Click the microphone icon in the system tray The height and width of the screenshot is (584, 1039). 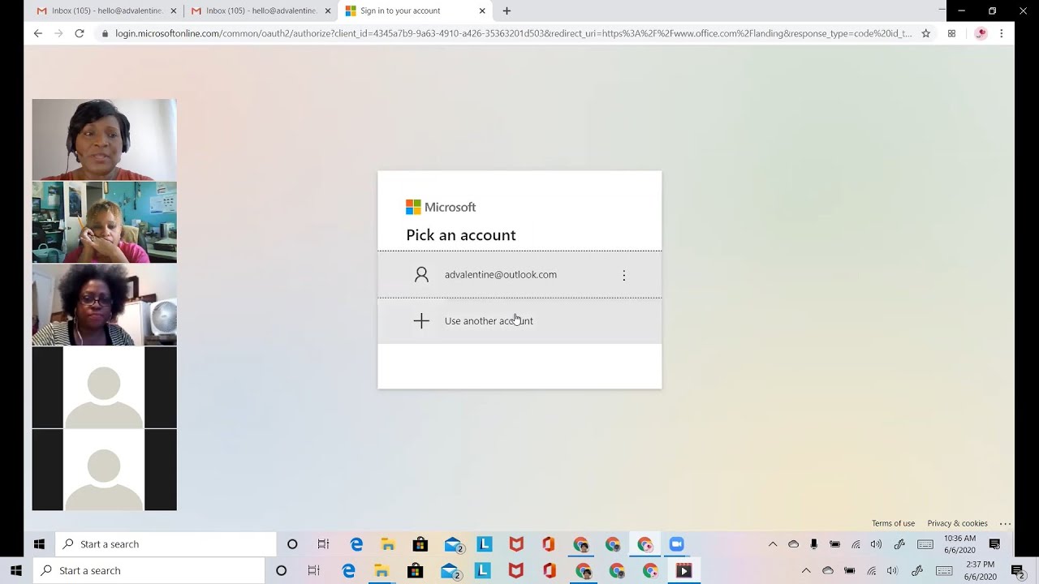[x=814, y=544]
